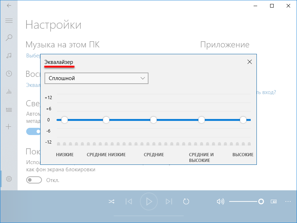This screenshot has height=223, width=297.
Task: Toggle repeat playback
Action: [x=186, y=201]
